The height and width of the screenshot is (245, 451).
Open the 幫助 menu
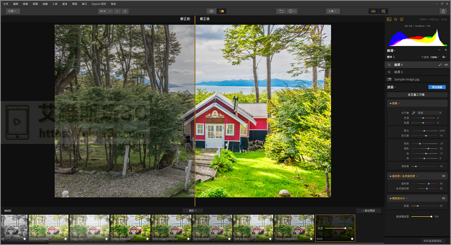click(113, 4)
